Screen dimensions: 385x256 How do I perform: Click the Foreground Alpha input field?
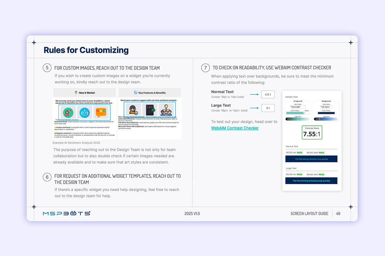pyautogui.click(x=307, y=113)
